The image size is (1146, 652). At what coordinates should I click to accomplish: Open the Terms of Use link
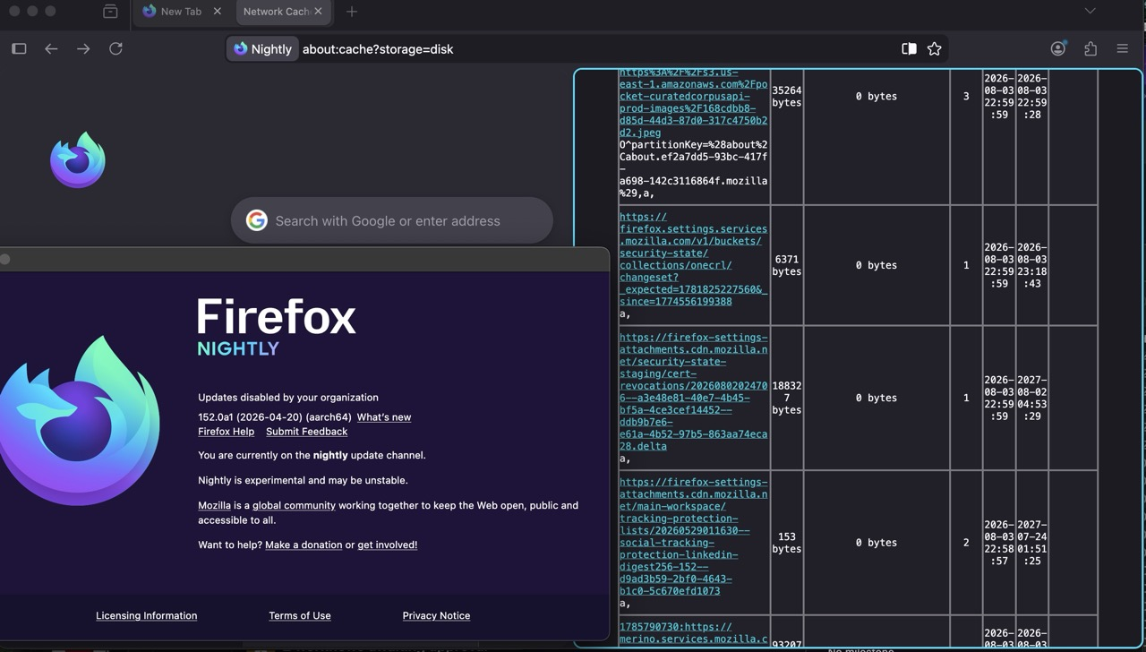pos(300,615)
